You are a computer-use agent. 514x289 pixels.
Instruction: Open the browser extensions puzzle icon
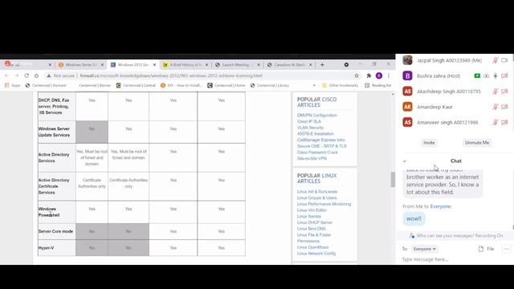pos(369,75)
